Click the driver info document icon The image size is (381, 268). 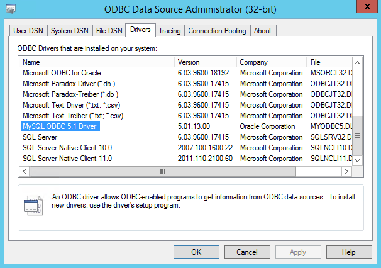coord(32,206)
